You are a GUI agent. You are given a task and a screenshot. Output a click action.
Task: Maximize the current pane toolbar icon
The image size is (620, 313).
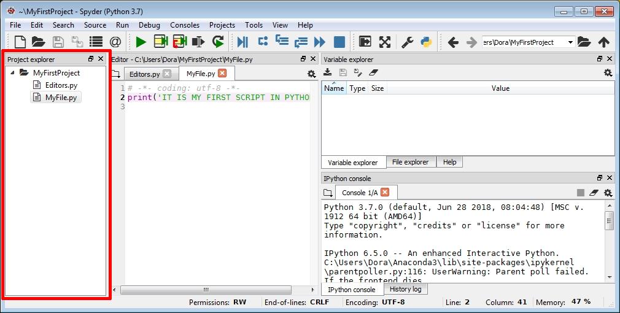pyautogui.click(x=365, y=42)
